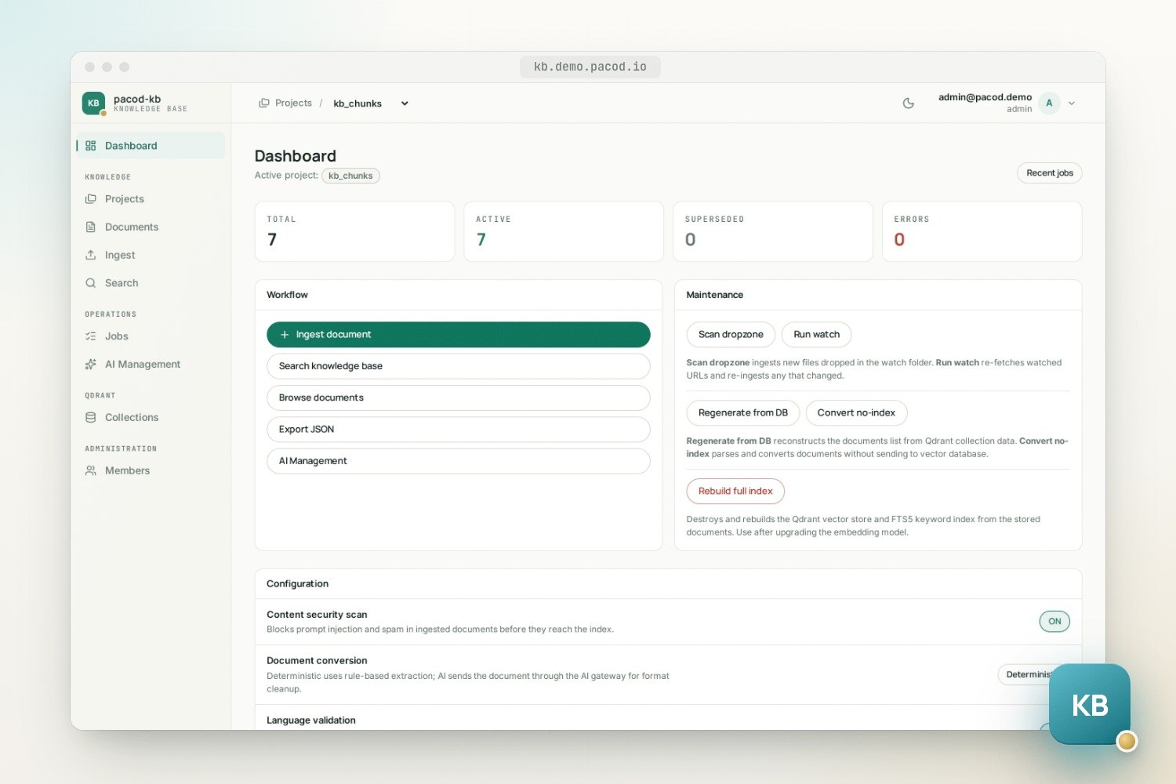Click the Export JSON button
This screenshot has width=1176, height=784.
[459, 430]
